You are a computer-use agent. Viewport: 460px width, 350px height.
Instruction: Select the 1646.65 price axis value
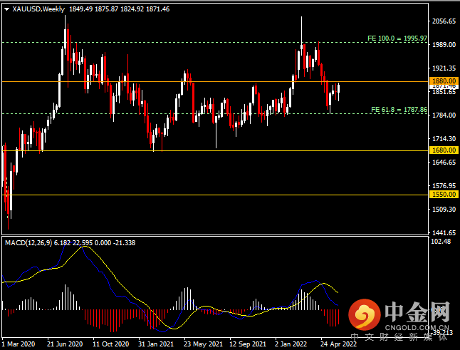(444, 162)
